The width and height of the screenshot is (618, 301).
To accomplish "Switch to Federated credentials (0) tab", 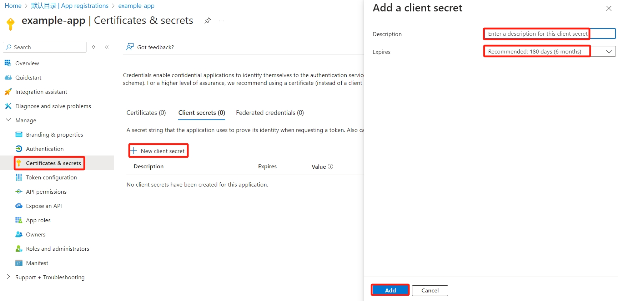I will coord(270,113).
